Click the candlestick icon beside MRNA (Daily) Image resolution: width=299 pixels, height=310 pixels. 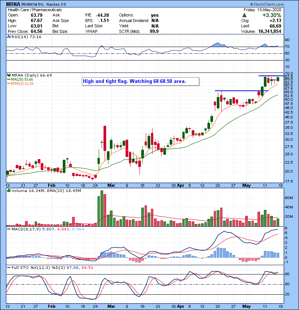tap(9, 75)
